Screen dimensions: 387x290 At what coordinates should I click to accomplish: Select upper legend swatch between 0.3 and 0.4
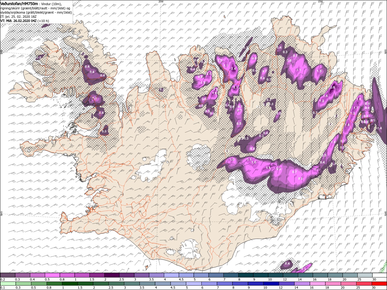point(23,275)
